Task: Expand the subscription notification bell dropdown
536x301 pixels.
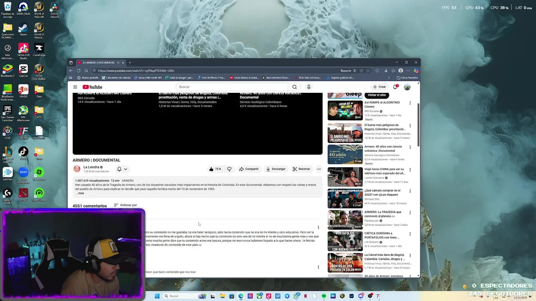Action: point(122,169)
